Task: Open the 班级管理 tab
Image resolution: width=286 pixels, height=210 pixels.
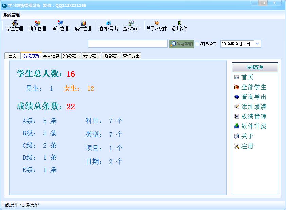Action: [71, 56]
